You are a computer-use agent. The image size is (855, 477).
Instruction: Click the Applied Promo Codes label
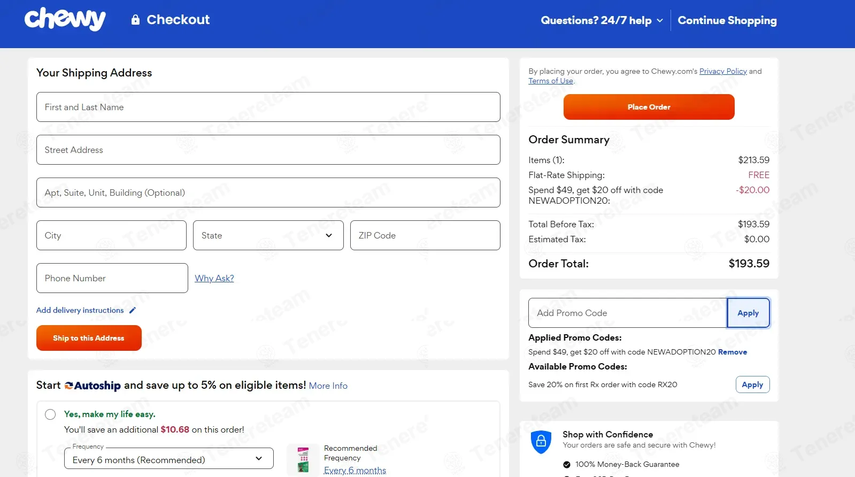click(575, 337)
